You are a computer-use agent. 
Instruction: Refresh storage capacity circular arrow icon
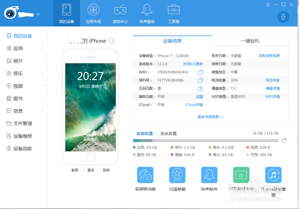(284, 141)
